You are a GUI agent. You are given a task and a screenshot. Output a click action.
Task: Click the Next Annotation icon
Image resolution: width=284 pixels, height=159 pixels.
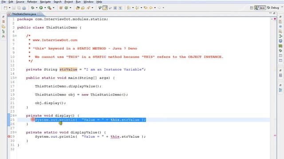pos(128,8)
